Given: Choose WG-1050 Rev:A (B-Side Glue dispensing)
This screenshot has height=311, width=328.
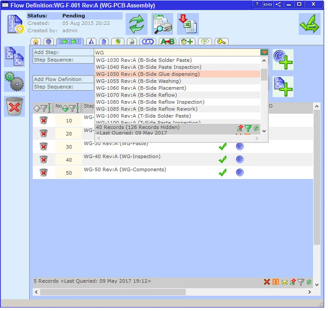Looking at the screenshot, I should tap(178, 74).
